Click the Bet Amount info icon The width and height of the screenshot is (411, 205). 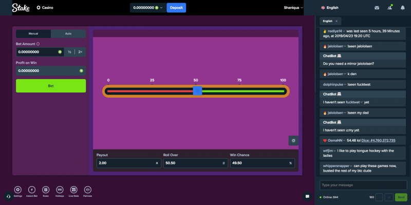pos(38,44)
